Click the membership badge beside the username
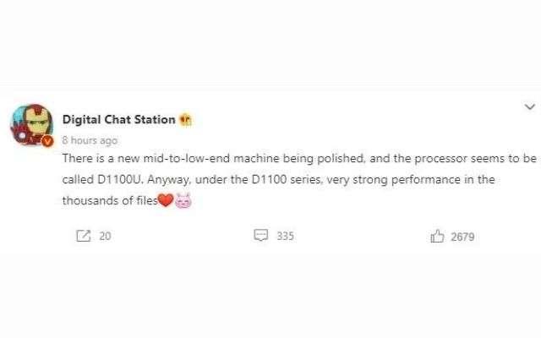The image size is (541, 338). click(x=186, y=120)
